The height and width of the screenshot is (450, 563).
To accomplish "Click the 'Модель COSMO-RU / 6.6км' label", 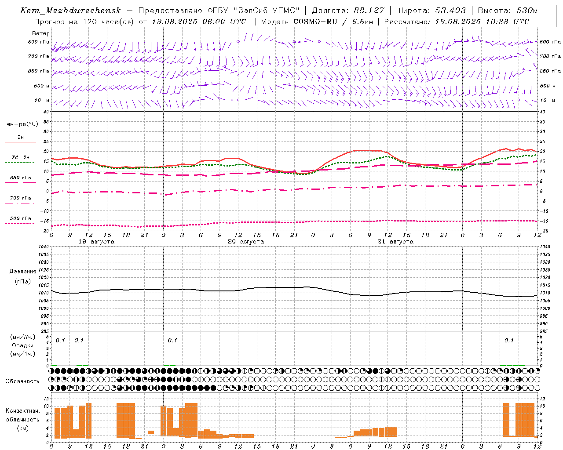I will point(317,22).
